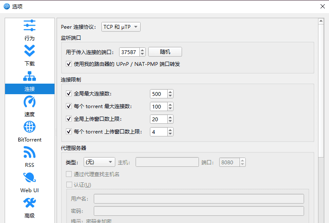Decrease per-torrent max connections value 100
Viewport: 329px width, 223px height.
(x=170, y=109)
